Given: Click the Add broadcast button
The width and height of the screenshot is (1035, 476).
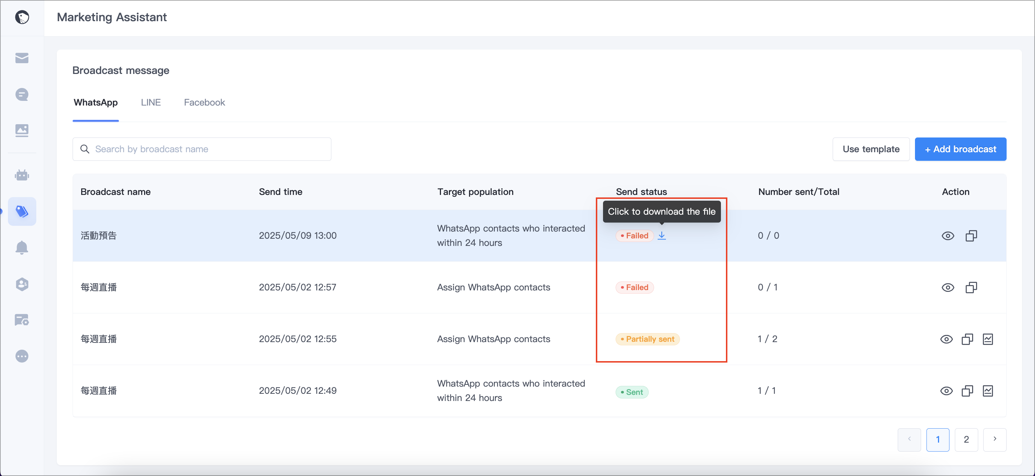Looking at the screenshot, I should point(960,149).
